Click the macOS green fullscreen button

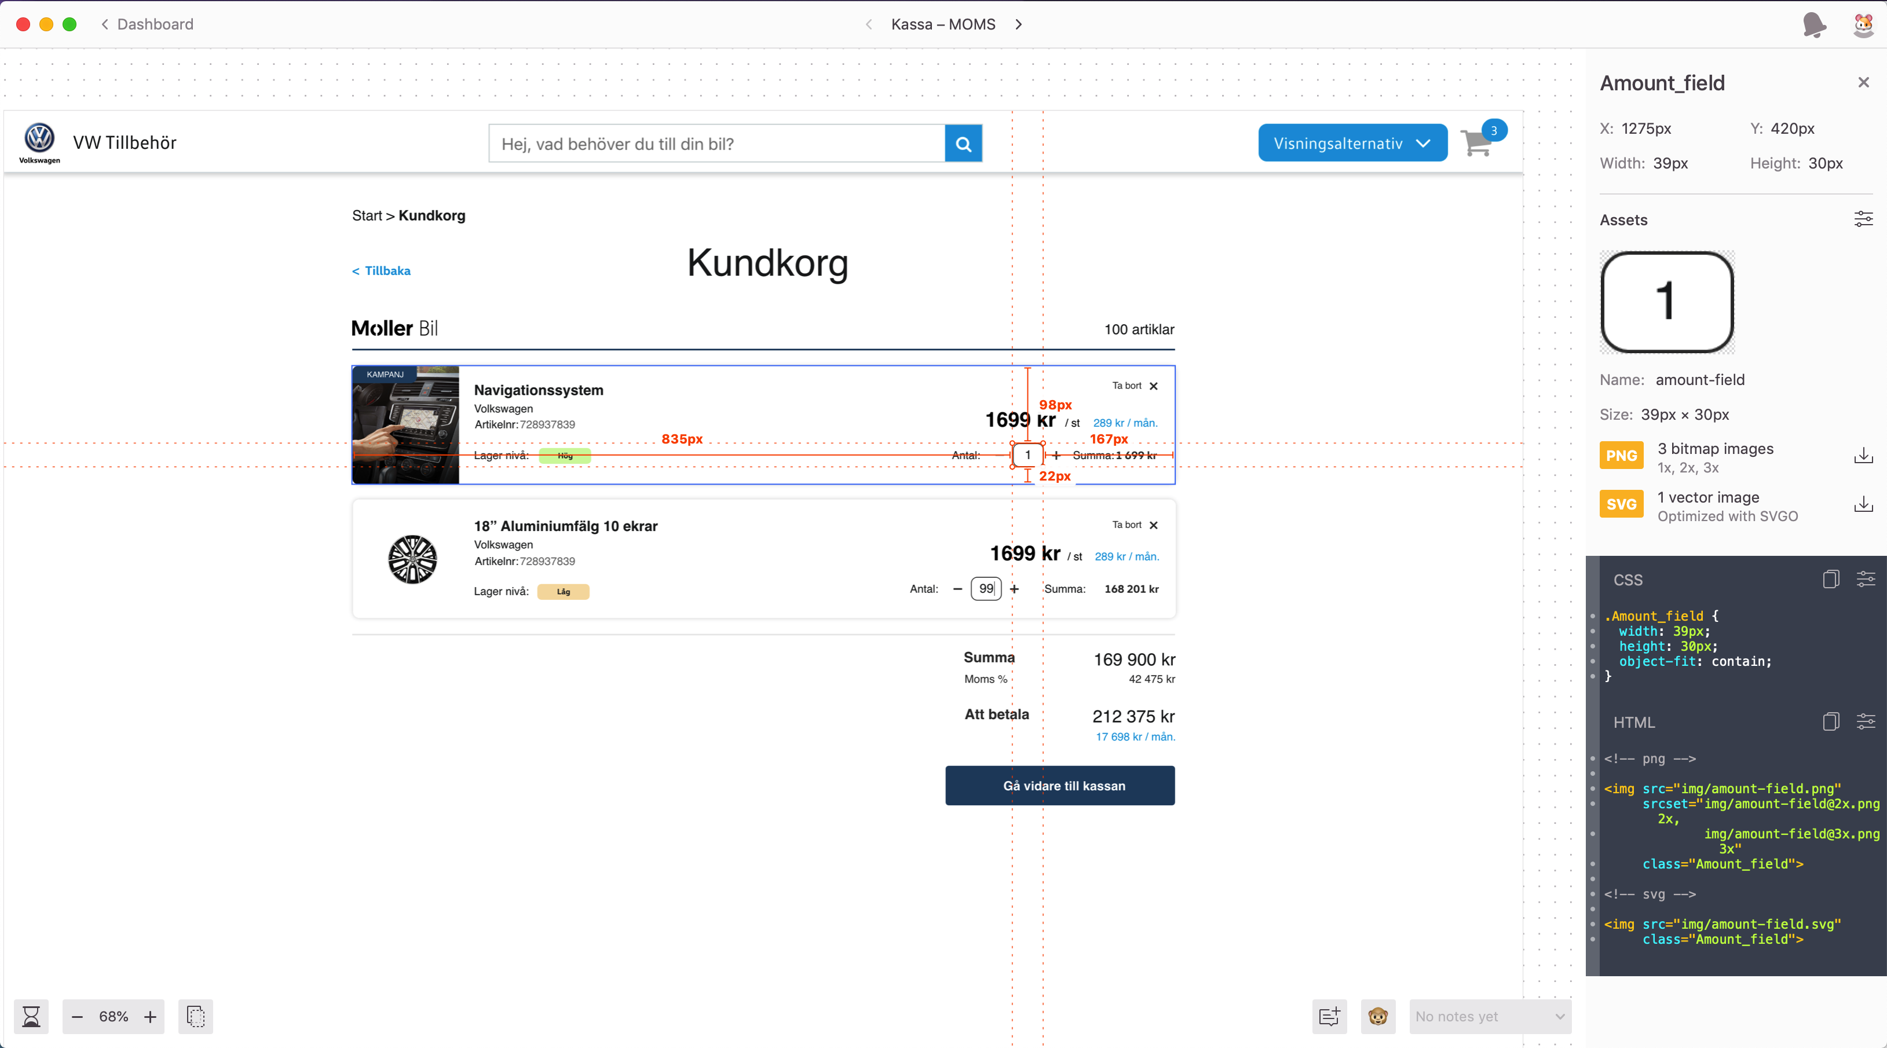tap(70, 24)
